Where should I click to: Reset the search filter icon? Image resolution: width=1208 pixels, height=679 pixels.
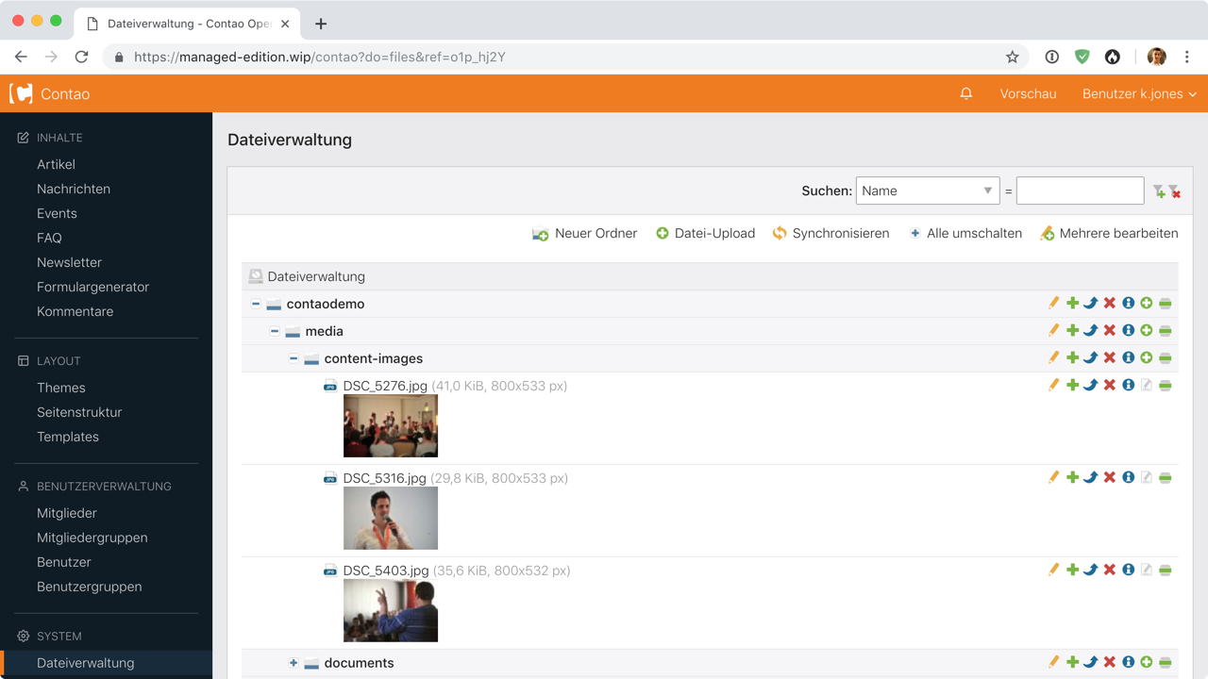coord(1175,191)
